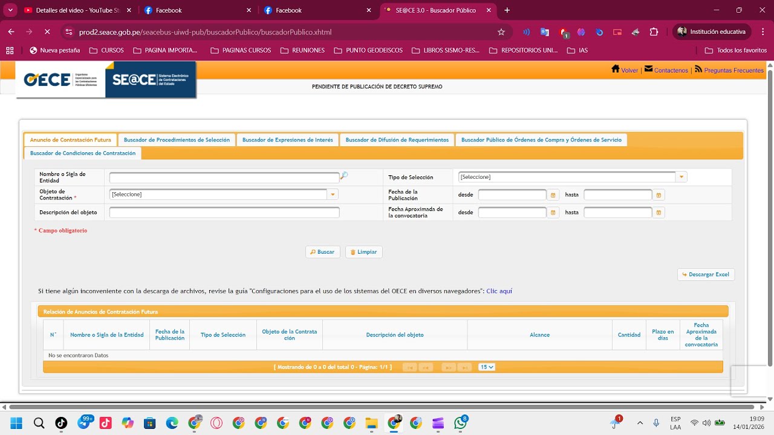Click the Nombre o Sigla de la Entidad header
Image resolution: width=774 pixels, height=435 pixels.
click(106, 335)
